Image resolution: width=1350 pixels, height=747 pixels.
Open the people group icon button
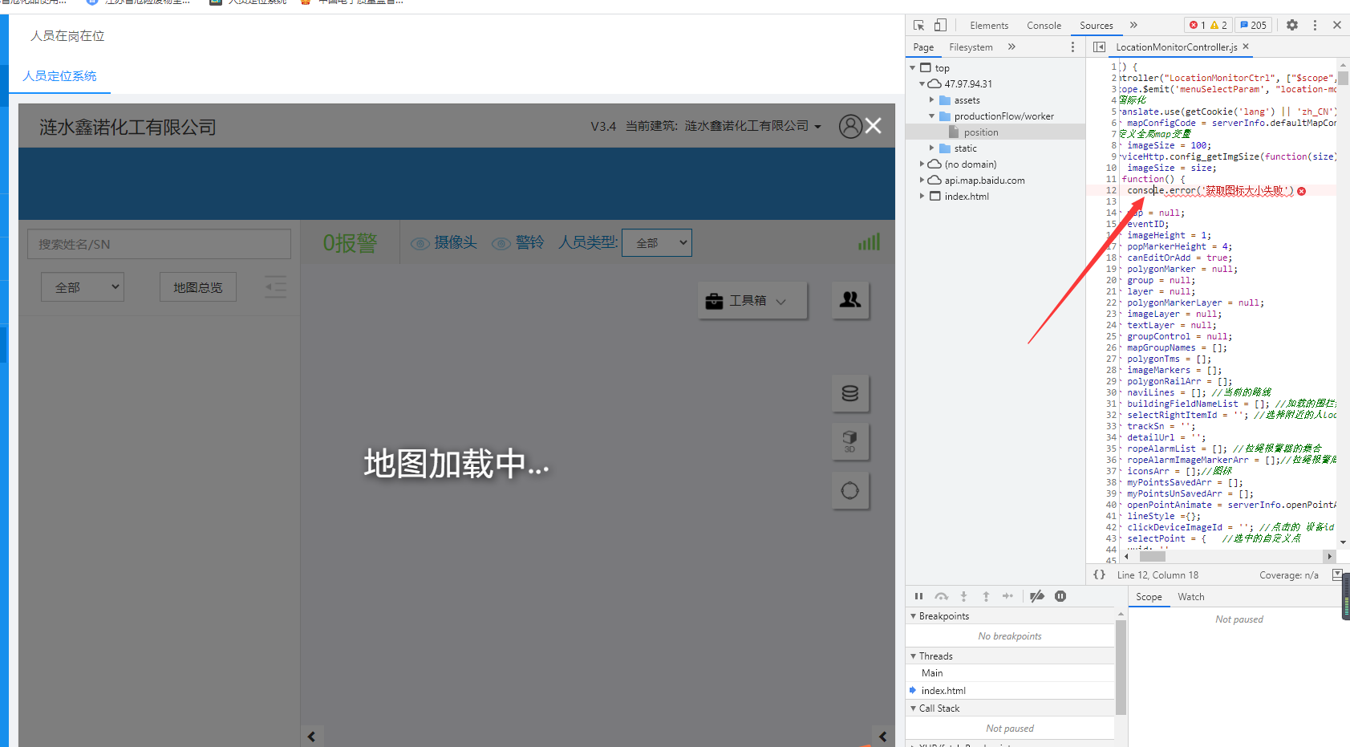850,300
